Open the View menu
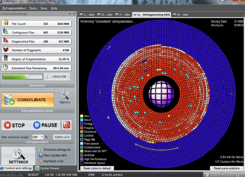The image size is (245, 177). pos(44,8)
